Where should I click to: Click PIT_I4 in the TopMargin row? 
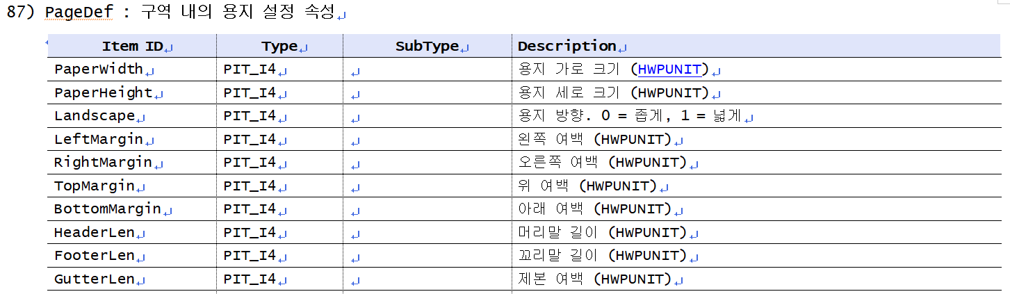[x=250, y=186]
